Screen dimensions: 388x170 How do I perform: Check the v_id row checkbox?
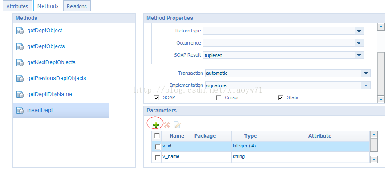158,147
